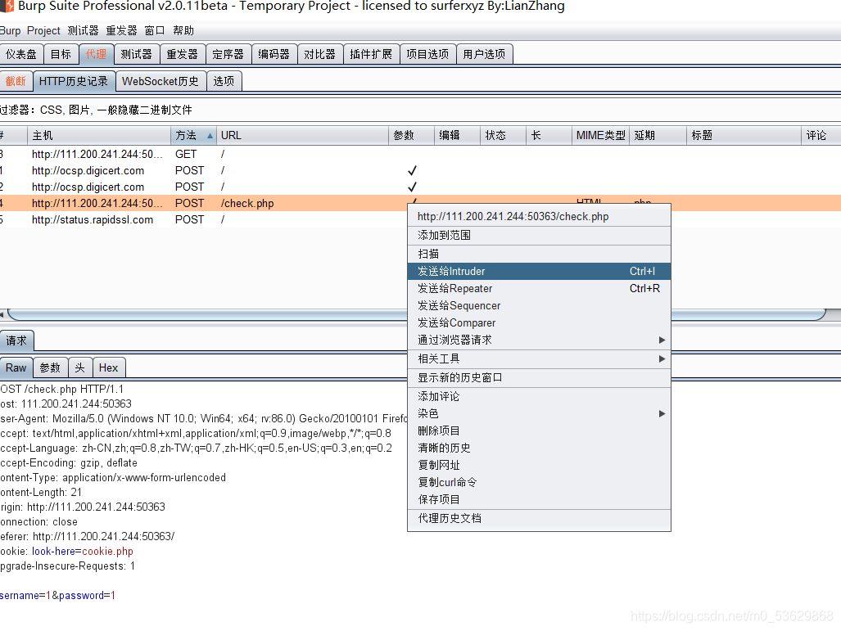Open the WebSocket历史 sub-tab

tap(161, 81)
